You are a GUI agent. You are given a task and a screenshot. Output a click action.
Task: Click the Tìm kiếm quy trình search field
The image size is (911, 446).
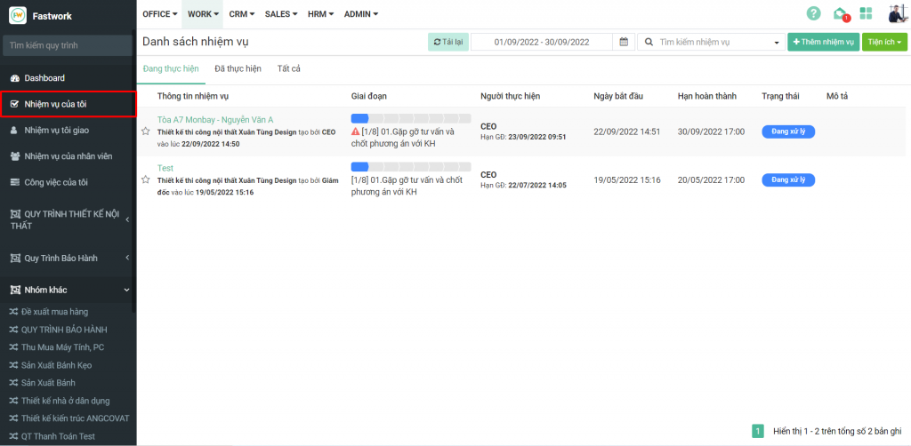pyautogui.click(x=68, y=45)
